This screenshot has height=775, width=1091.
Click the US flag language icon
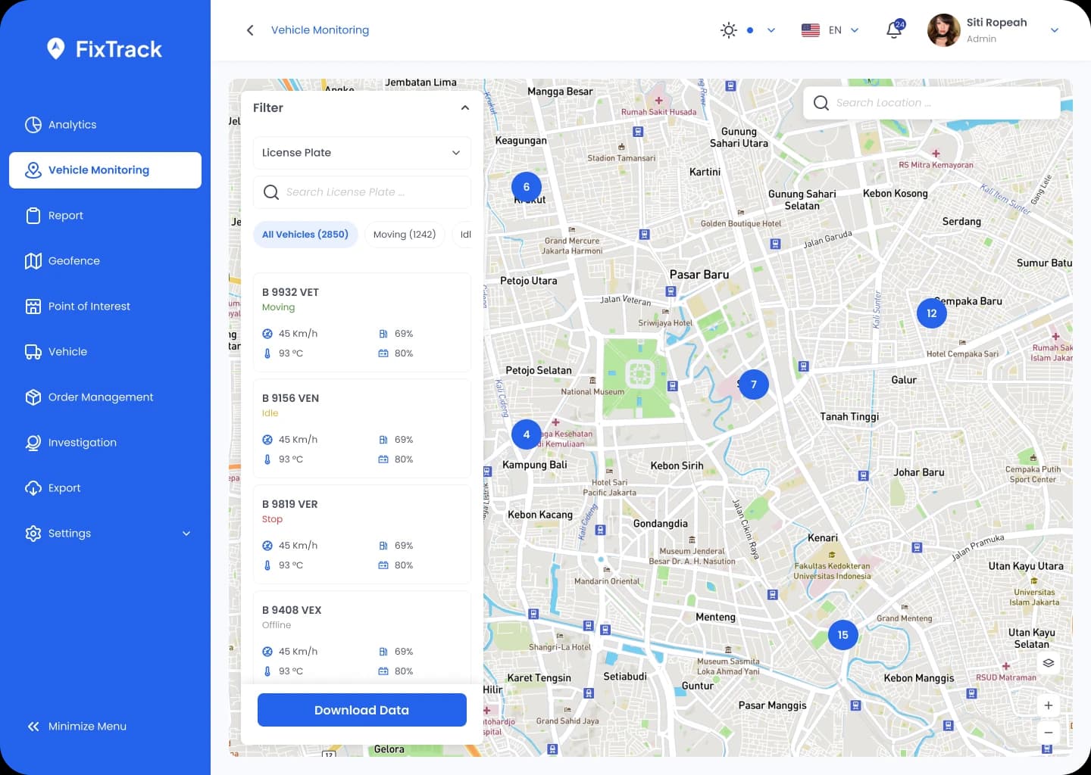[811, 30]
